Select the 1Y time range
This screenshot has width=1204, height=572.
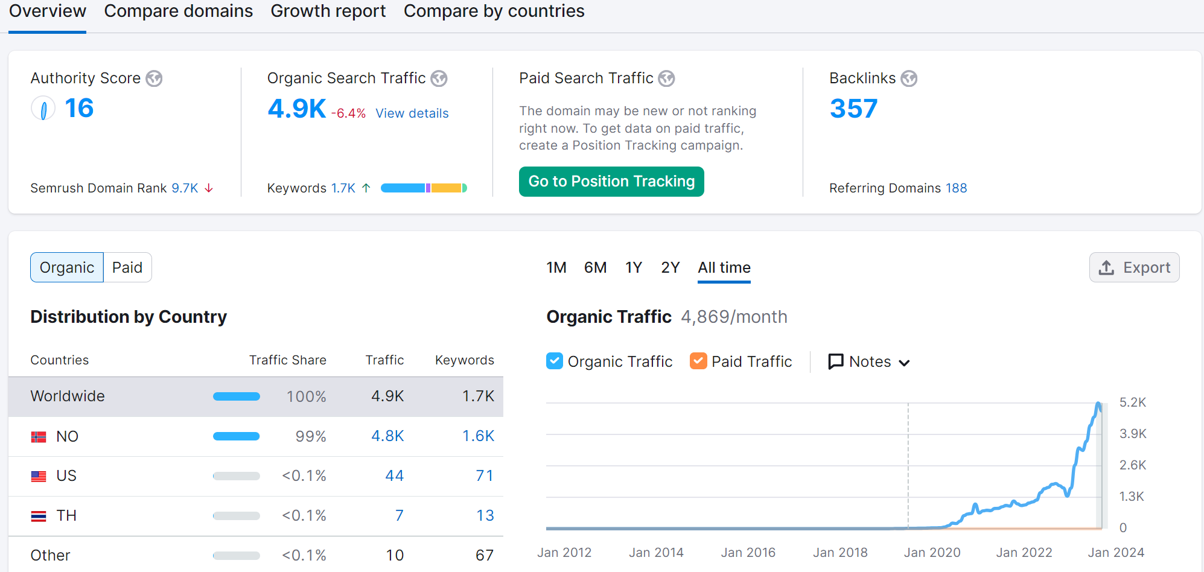point(633,267)
